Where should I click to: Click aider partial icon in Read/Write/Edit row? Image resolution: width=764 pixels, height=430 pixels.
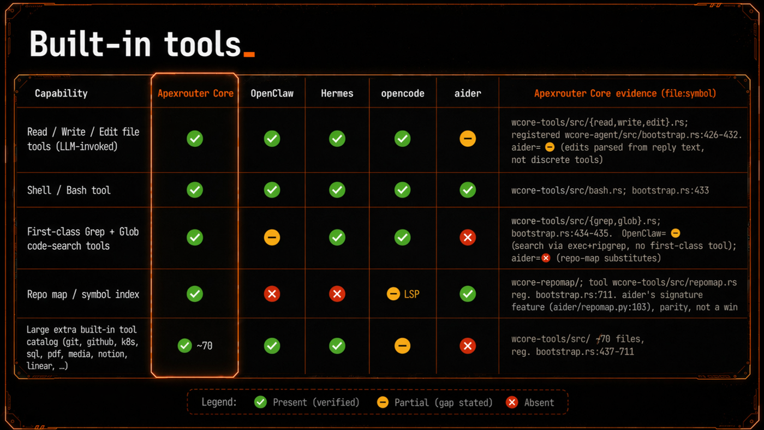click(x=468, y=139)
